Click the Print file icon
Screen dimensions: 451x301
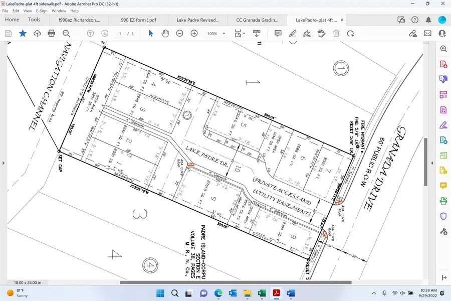click(x=51, y=33)
